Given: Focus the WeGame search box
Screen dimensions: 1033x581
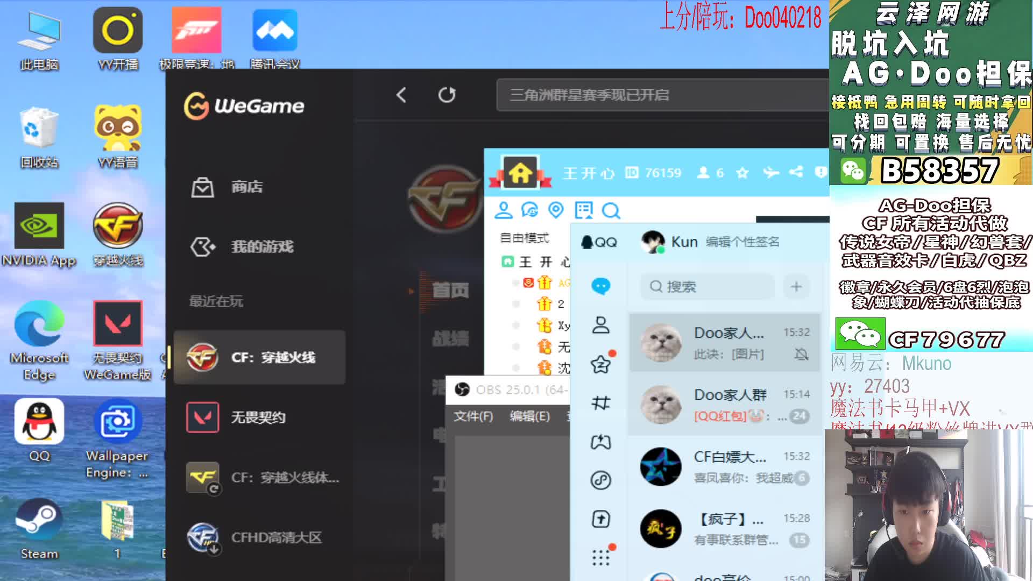Looking at the screenshot, I should click(x=662, y=95).
